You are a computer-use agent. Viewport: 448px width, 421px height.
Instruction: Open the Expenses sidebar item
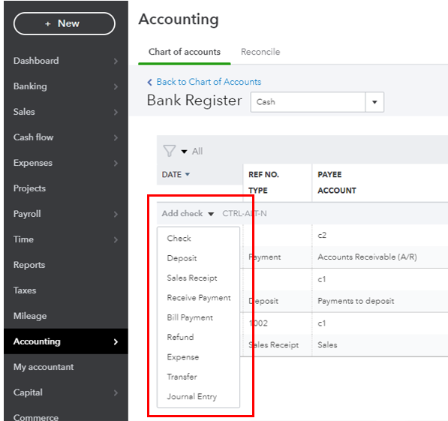tap(33, 163)
